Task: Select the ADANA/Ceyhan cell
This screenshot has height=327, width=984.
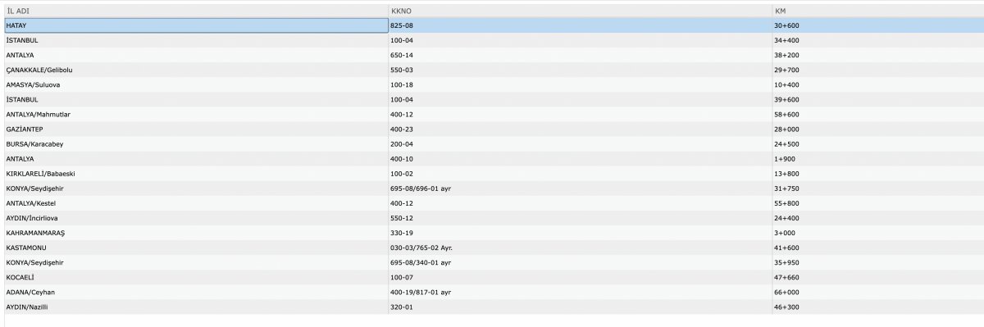Action: [195, 292]
